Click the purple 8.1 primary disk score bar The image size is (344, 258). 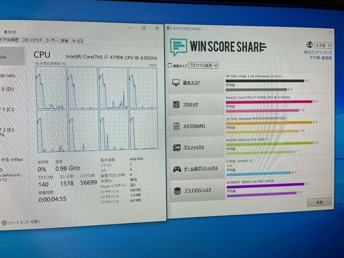pos(265,185)
